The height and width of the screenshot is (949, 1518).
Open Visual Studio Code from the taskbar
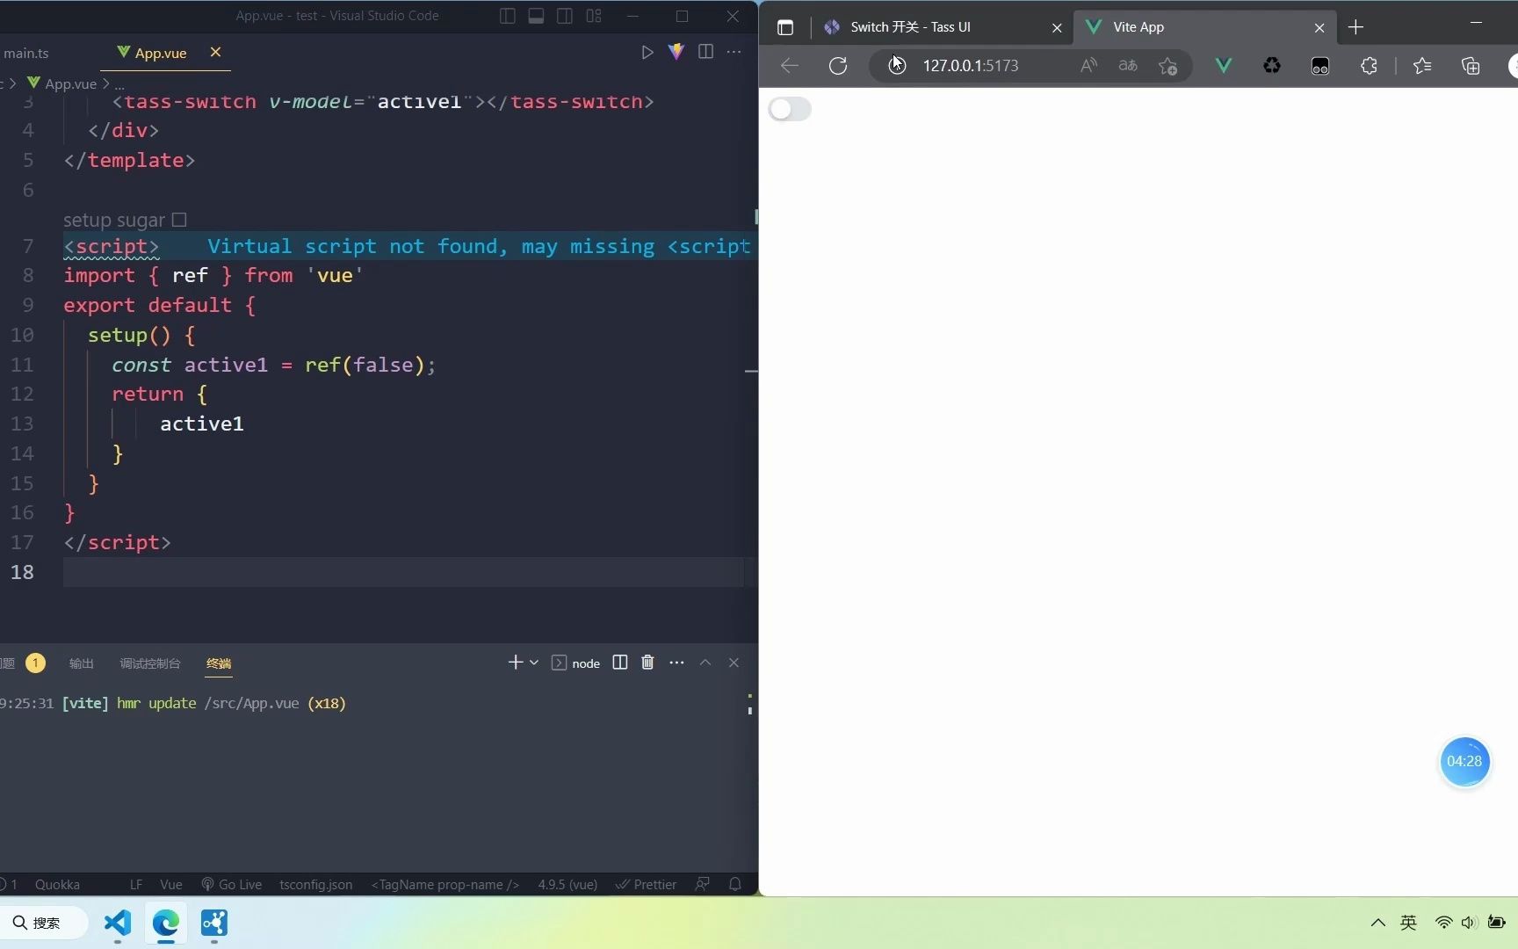click(x=117, y=923)
